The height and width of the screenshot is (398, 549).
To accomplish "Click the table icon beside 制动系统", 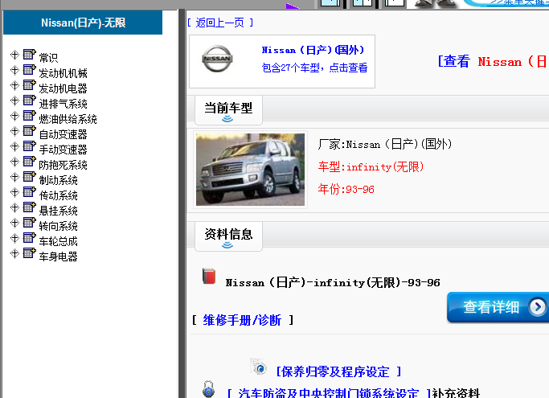I will click(x=30, y=177).
